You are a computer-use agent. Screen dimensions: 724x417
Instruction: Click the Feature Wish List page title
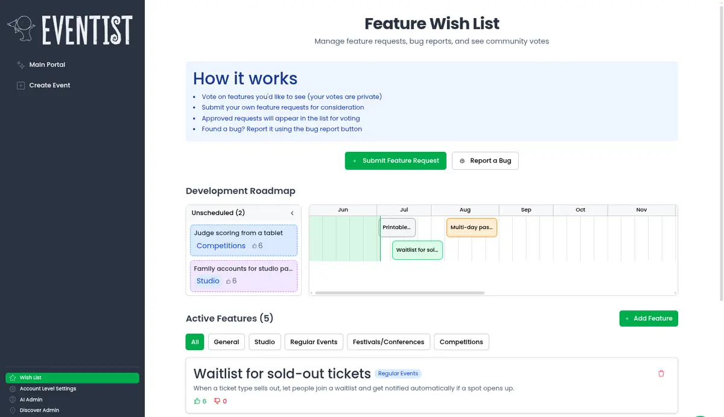[x=432, y=24]
